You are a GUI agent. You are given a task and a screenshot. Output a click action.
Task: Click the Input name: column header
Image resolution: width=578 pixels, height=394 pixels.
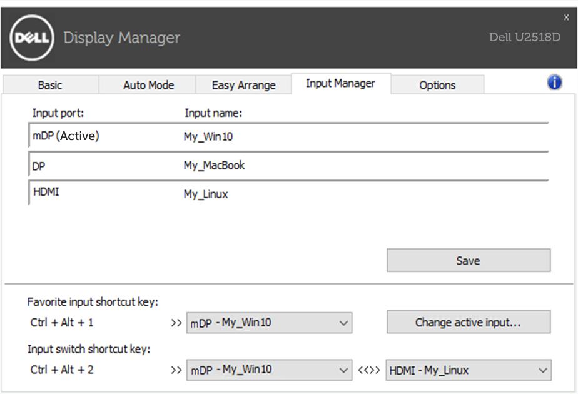213,113
